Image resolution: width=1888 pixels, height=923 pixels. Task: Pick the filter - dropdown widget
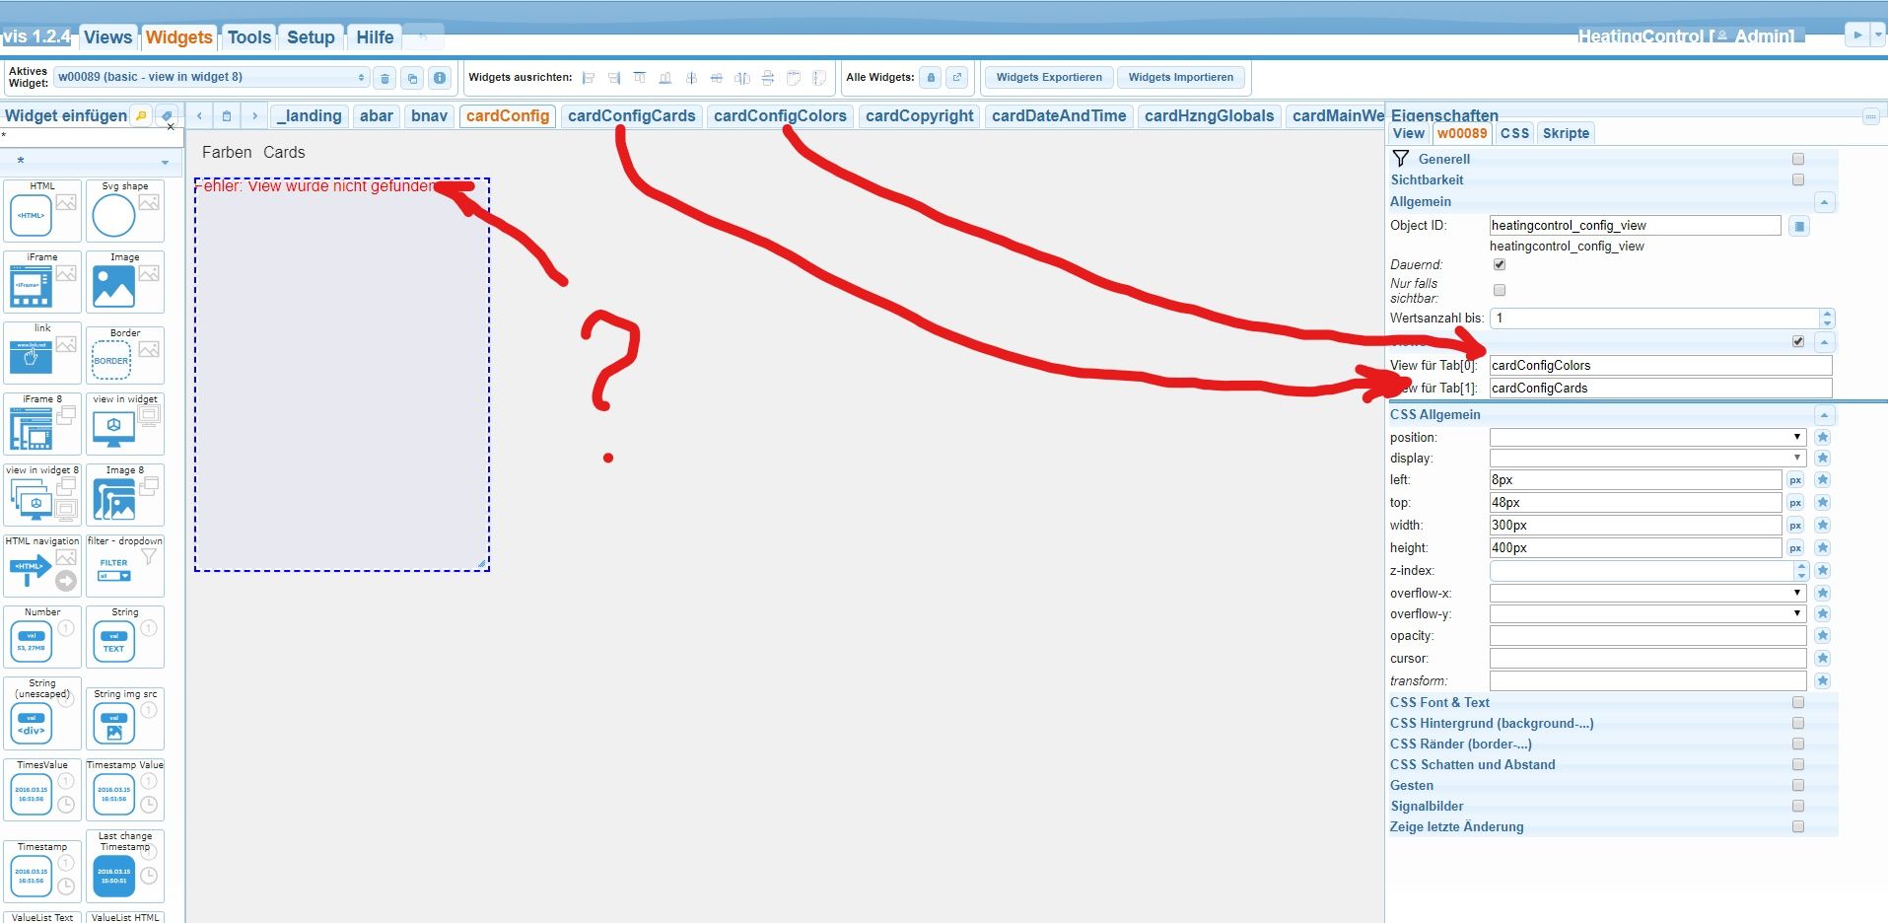[x=125, y=566]
